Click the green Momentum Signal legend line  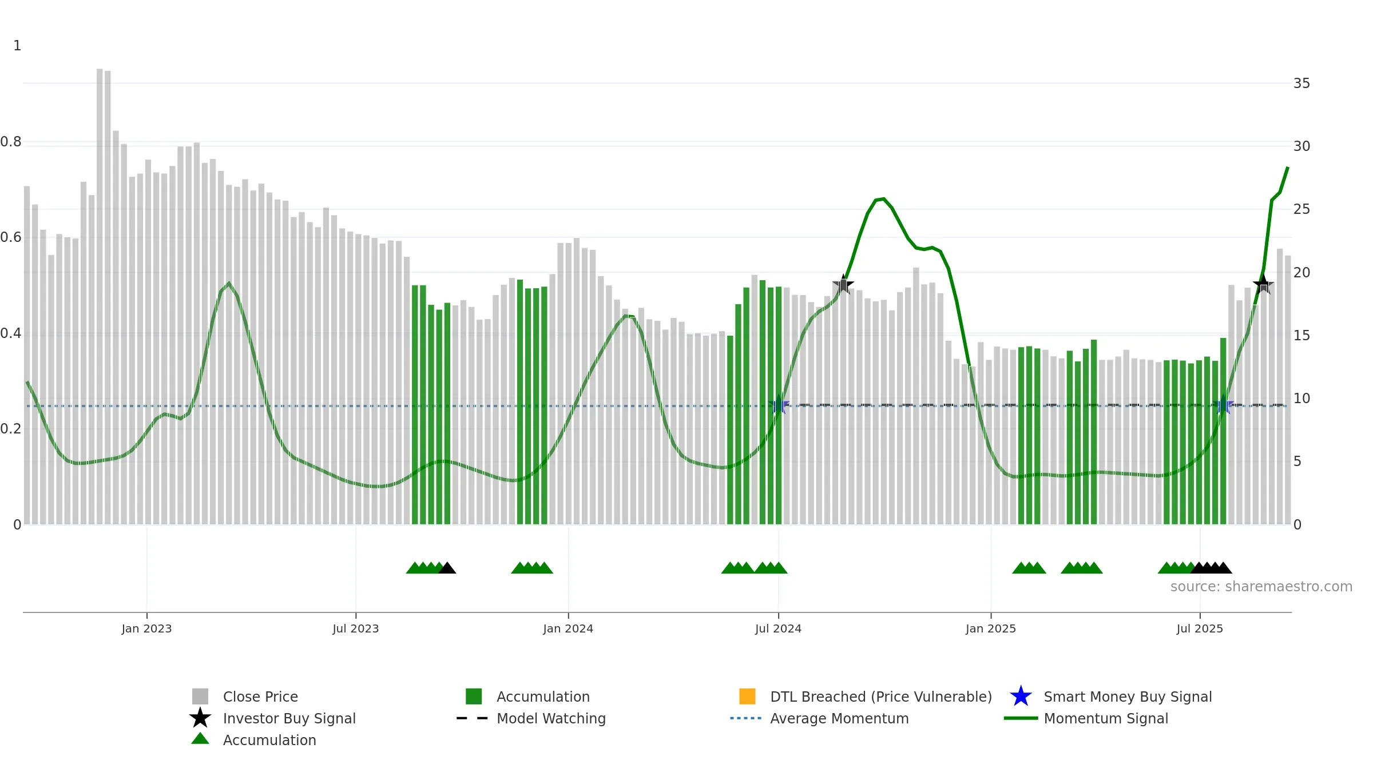(1021, 718)
